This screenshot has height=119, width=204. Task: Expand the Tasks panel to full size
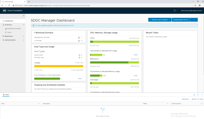coord(198,95)
